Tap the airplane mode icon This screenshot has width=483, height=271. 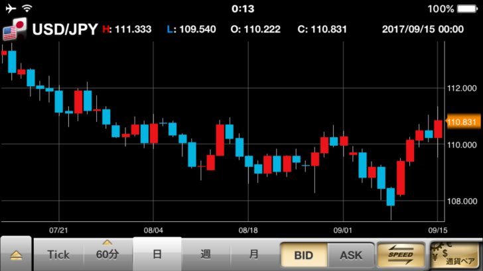[9, 9]
